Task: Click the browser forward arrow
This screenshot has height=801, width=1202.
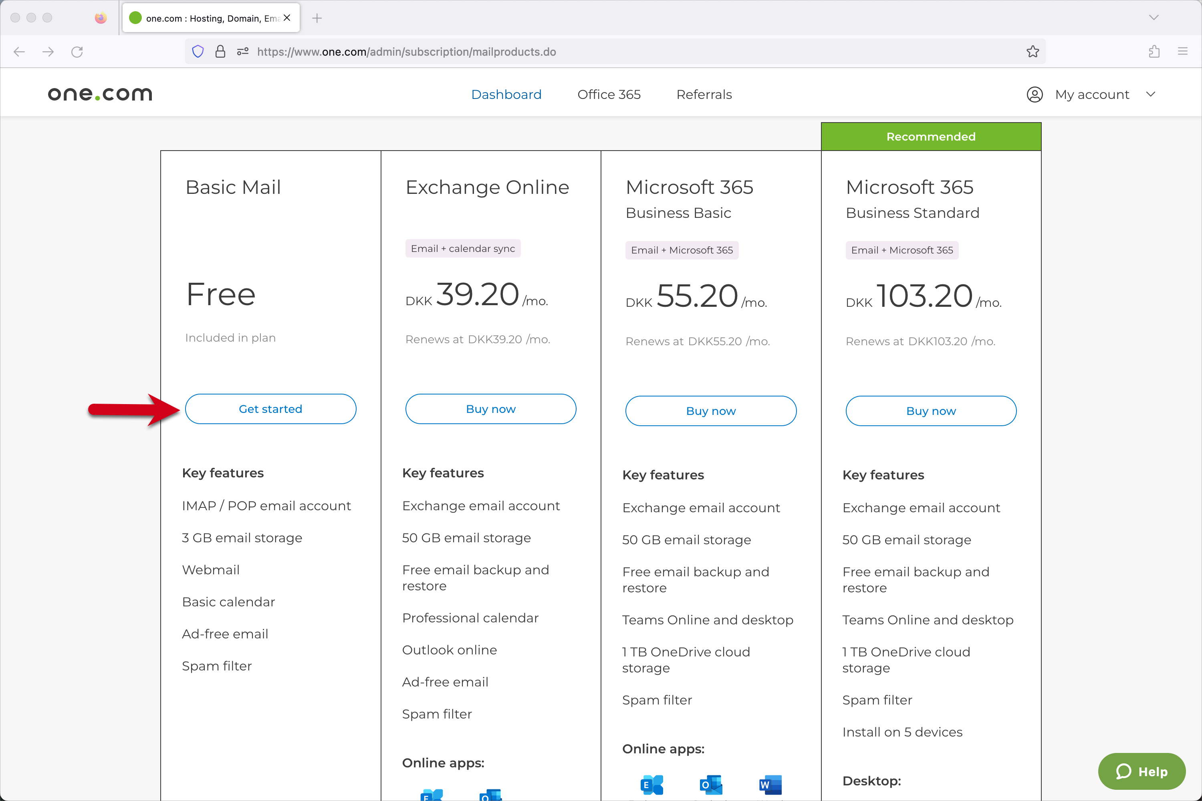Action: pos(48,52)
